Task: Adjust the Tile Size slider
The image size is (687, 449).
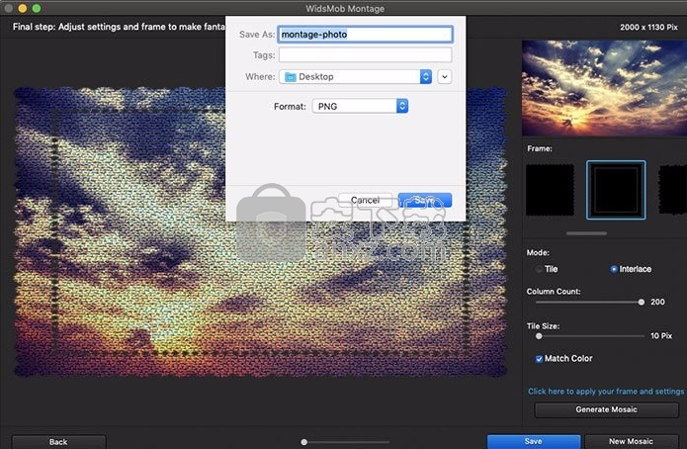Action: point(539,336)
